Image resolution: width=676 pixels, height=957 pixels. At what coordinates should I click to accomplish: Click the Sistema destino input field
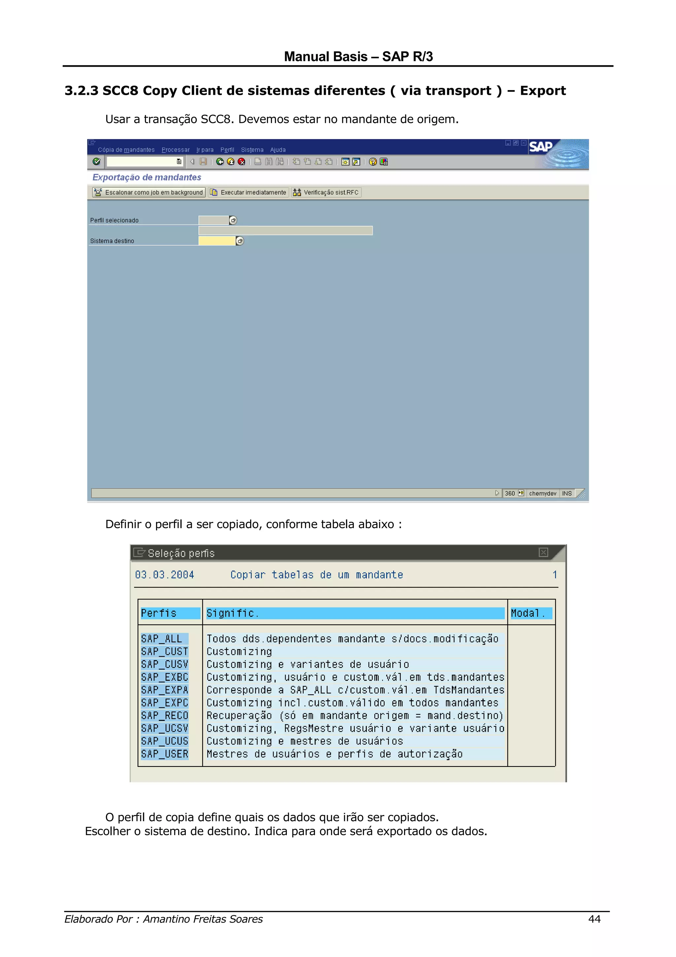tap(217, 241)
